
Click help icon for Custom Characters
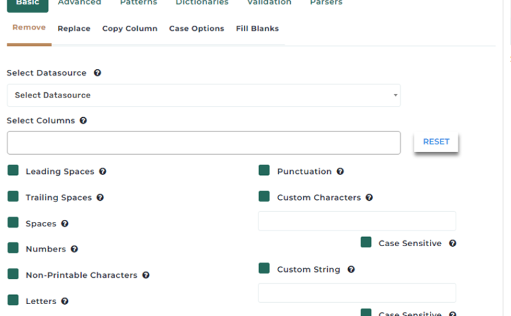pyautogui.click(x=369, y=197)
